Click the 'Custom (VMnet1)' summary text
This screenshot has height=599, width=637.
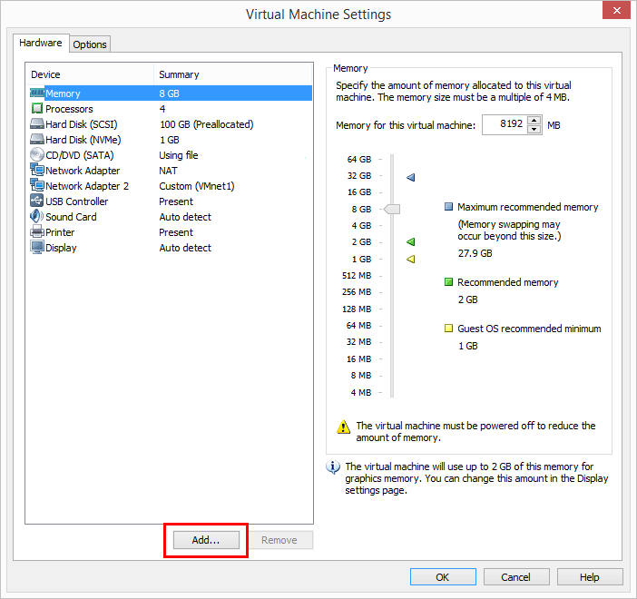click(x=197, y=186)
